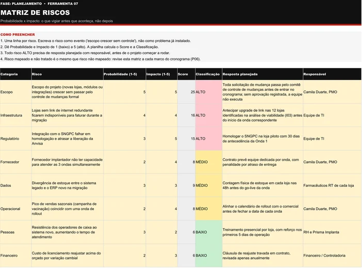Click the 'MATRIZ DE RISCOS' title
Screen dimensions: 362x269
35,12
